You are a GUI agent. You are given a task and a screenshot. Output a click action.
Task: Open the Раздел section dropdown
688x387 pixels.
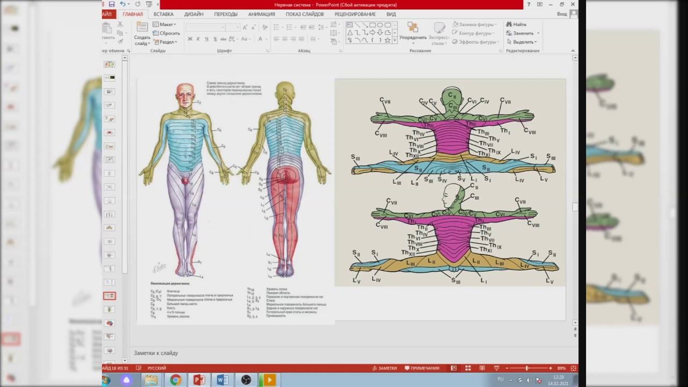[x=165, y=42]
